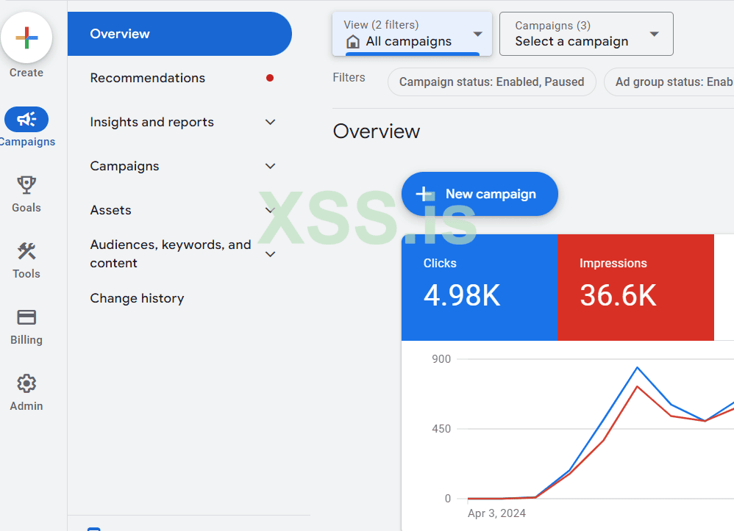Open the Admin gear icon
734x531 pixels.
(26, 383)
